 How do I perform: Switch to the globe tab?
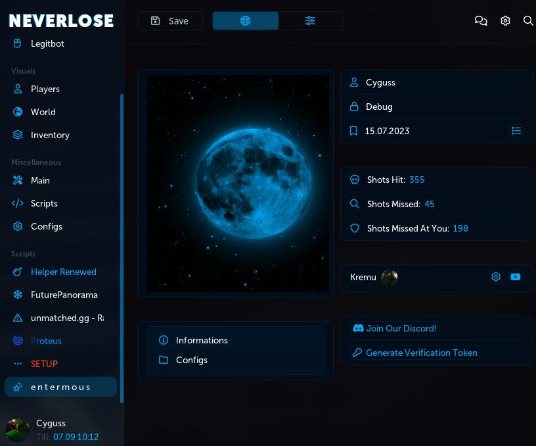click(x=246, y=20)
